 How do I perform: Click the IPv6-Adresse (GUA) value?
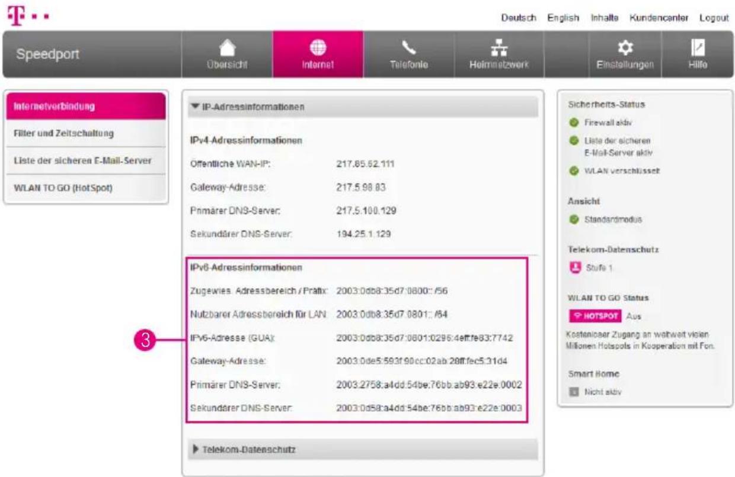(424, 338)
